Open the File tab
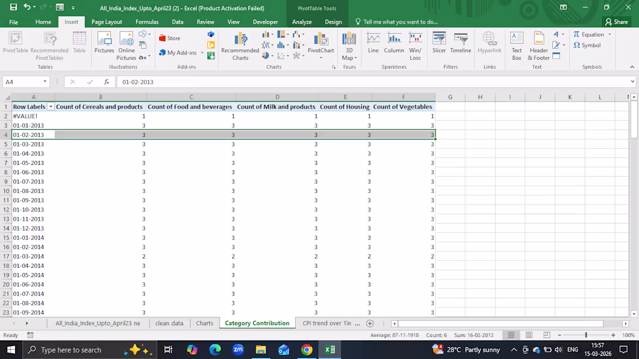The width and height of the screenshot is (639, 359). [x=13, y=22]
